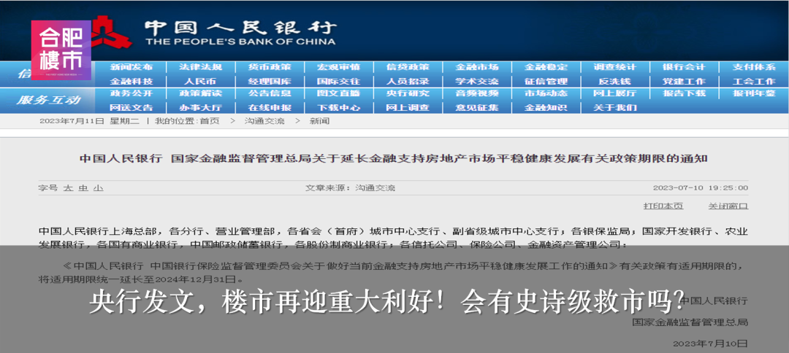This screenshot has width=789, height=353.
Task: Select 关于我们 navigation link
Action: pos(614,107)
